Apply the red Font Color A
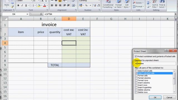This screenshot has width=178, height=100. pos(44,5)
